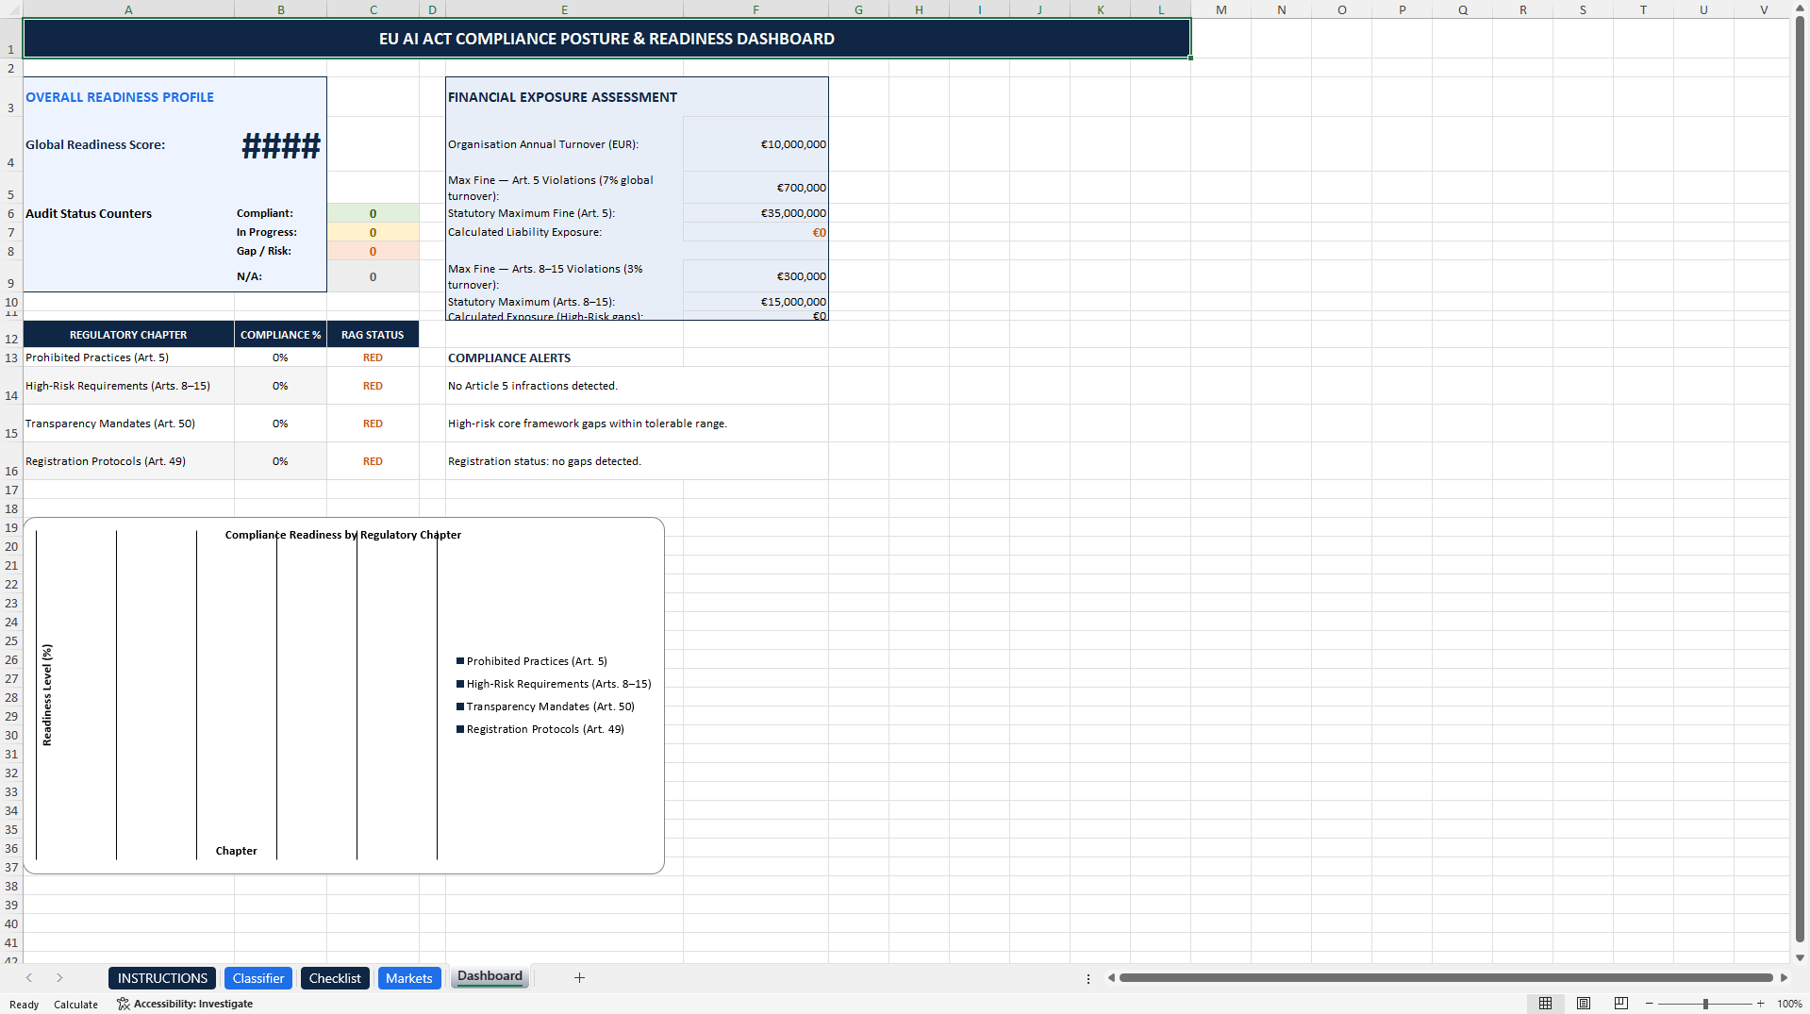The width and height of the screenshot is (1810, 1014).
Task: Select the dashboard title cell
Action: click(606, 39)
